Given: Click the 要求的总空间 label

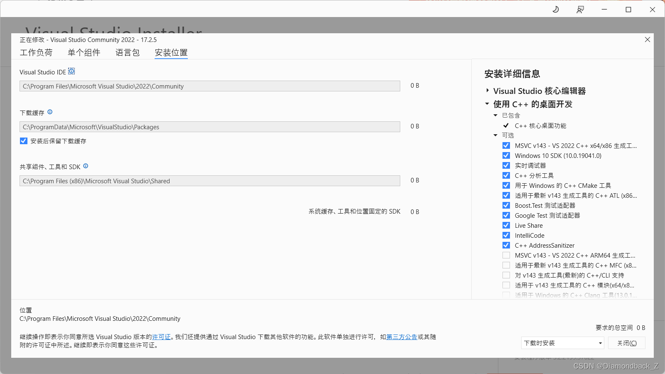Looking at the screenshot, I should [x=614, y=327].
